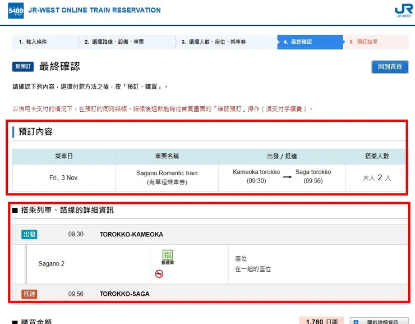The image size is (415, 324).
Task: Click the Sagano 2 train name
Action: tap(52, 263)
